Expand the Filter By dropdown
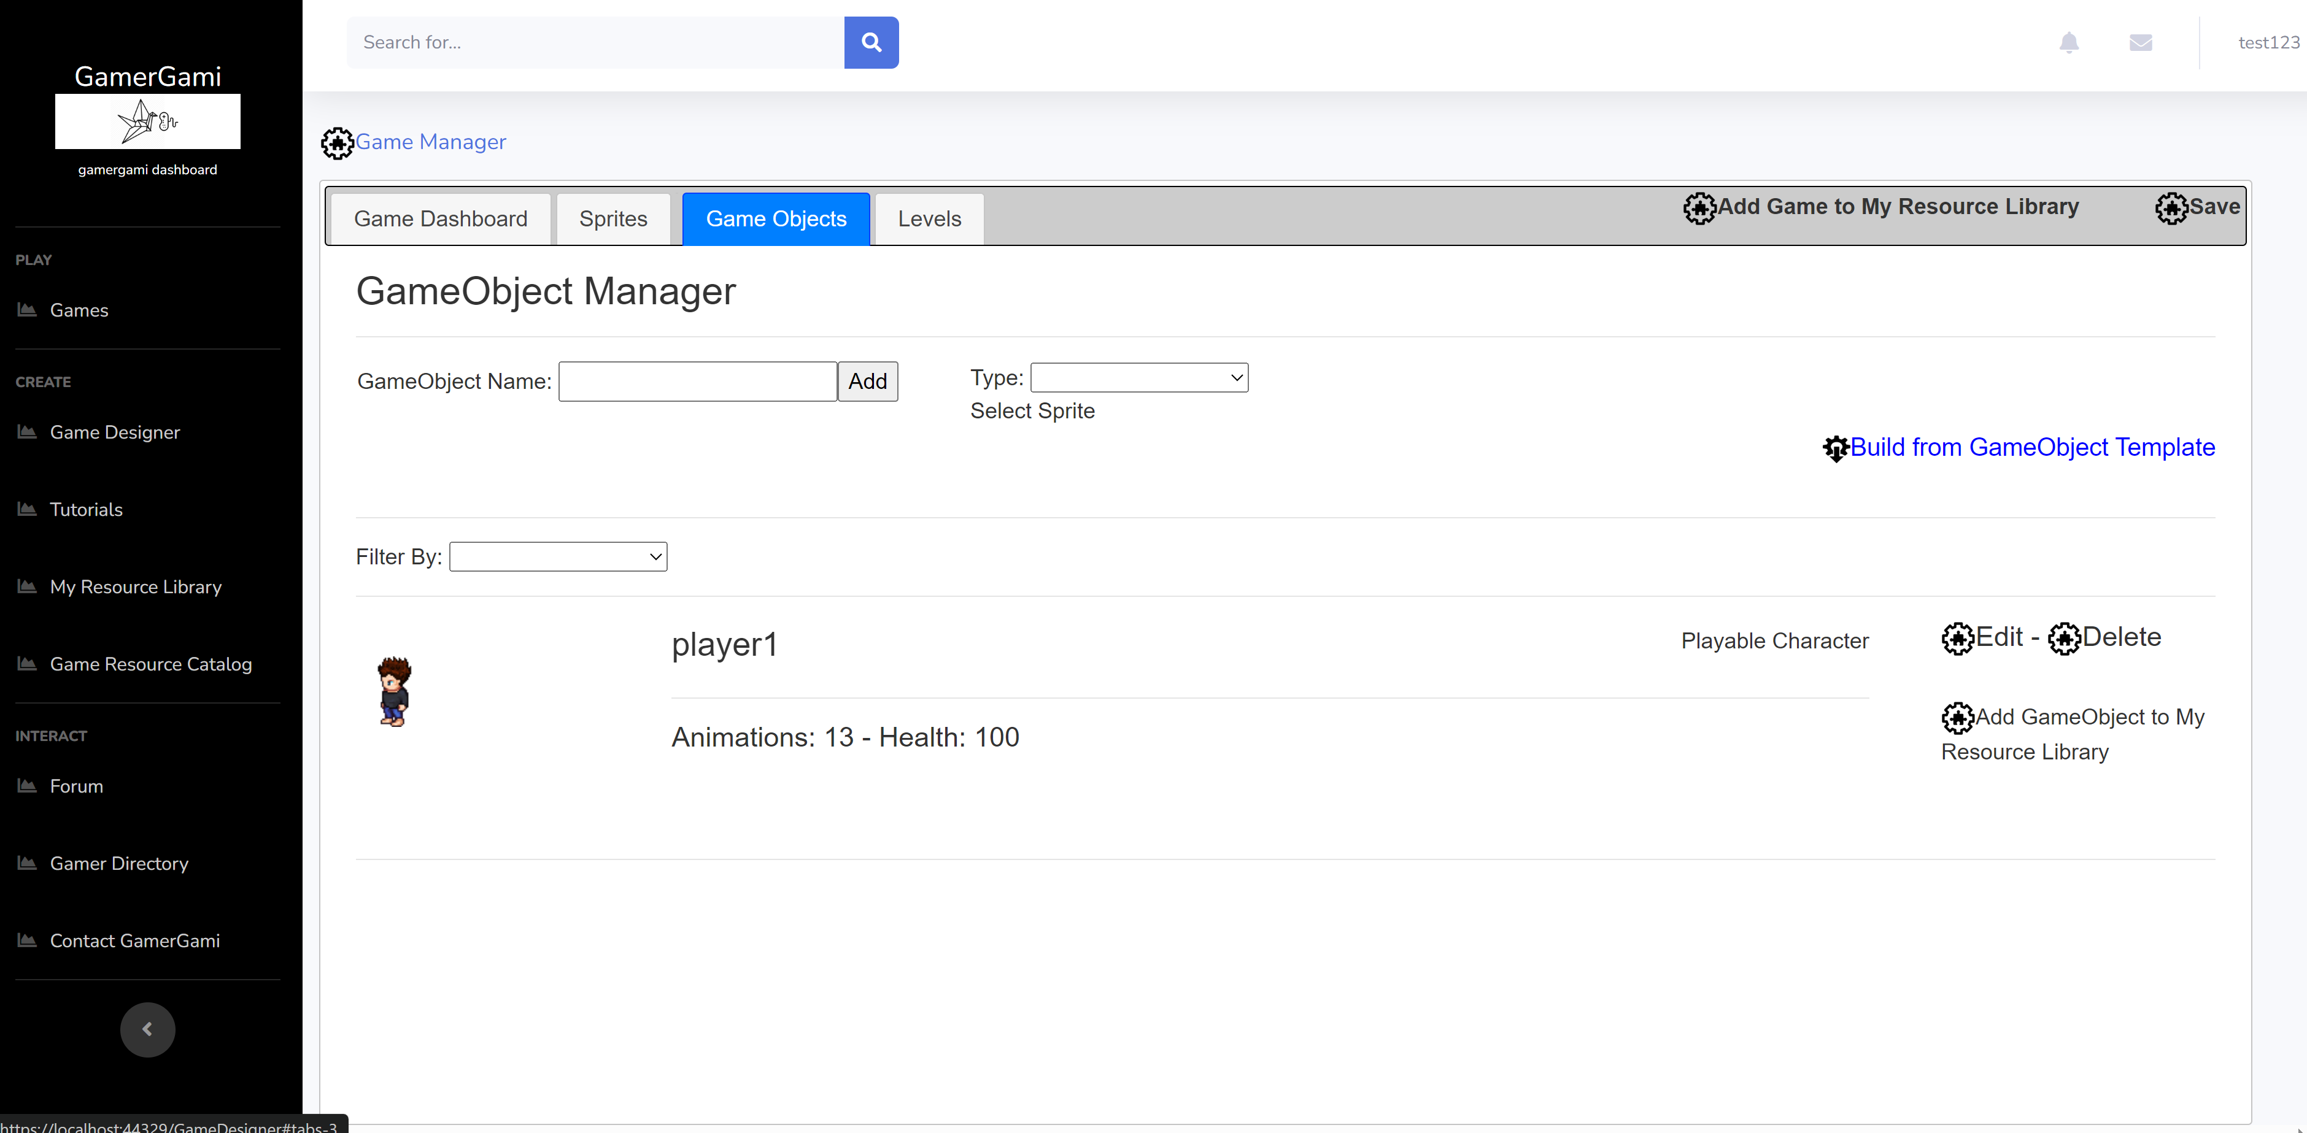Viewport: 2307px width, 1133px height. tap(558, 556)
